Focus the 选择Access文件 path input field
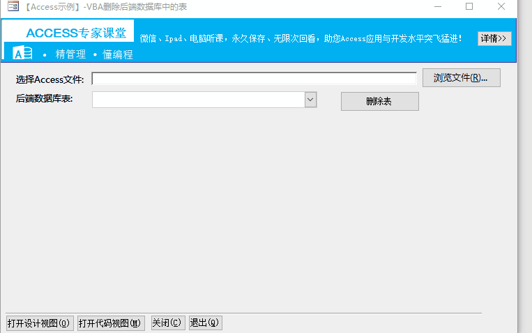This screenshot has height=333, width=532. tap(254, 78)
